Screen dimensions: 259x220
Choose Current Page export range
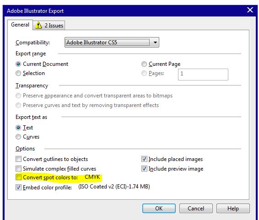click(x=144, y=64)
